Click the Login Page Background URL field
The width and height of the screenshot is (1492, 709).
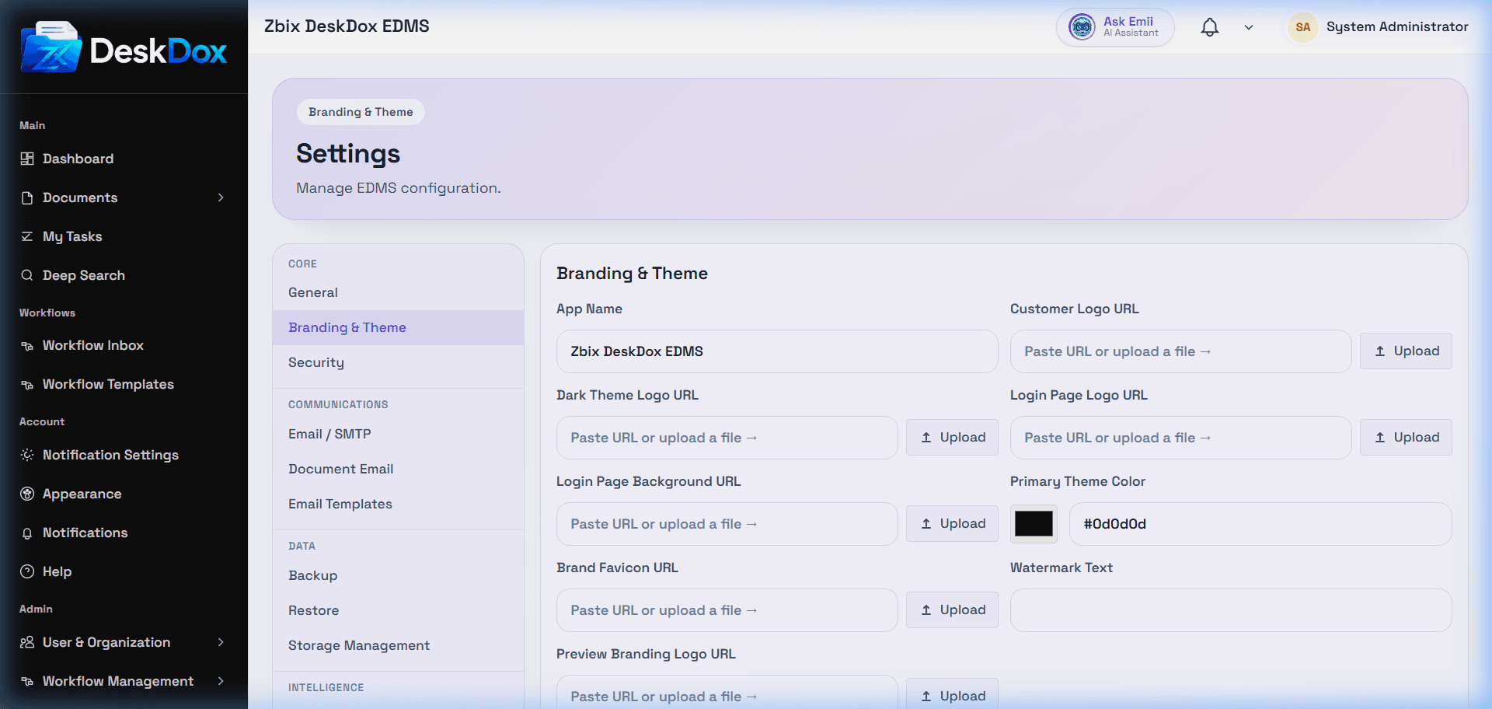click(727, 524)
